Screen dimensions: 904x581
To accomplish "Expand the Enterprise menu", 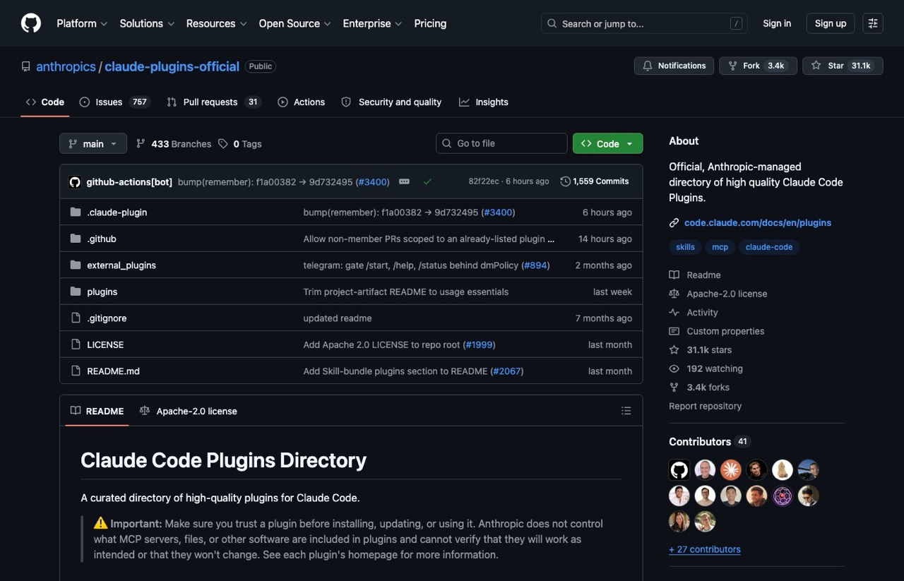I will click(x=372, y=23).
